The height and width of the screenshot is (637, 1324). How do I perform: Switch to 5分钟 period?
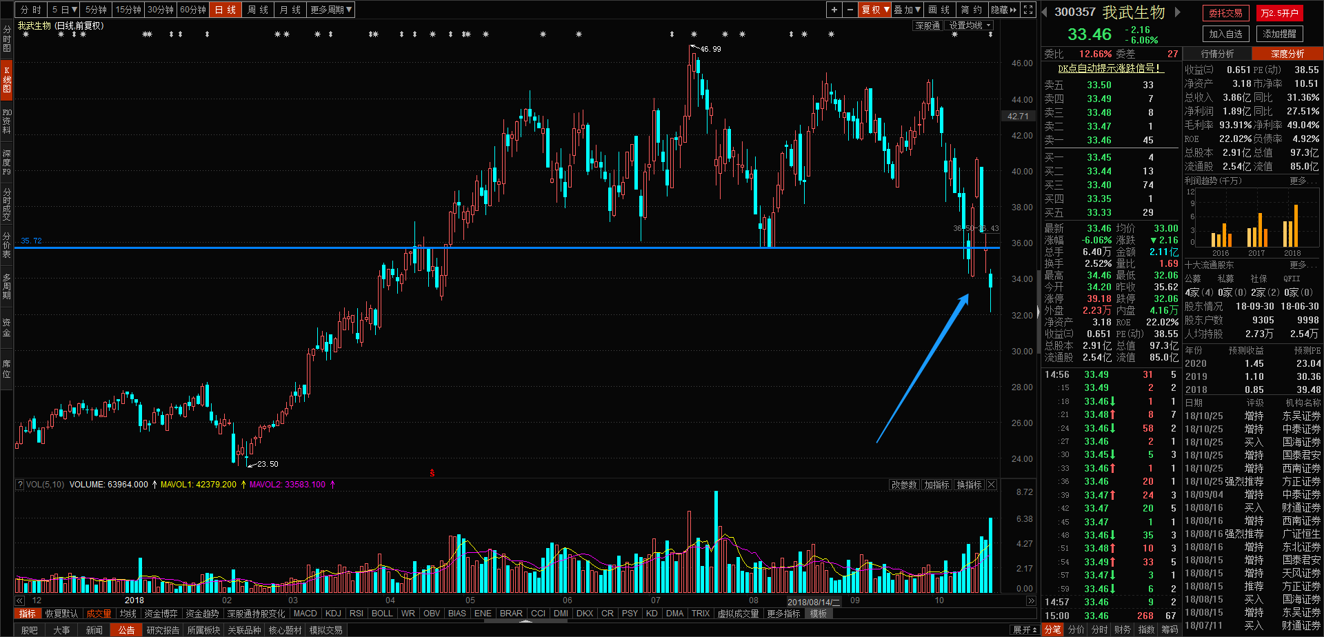pos(96,10)
